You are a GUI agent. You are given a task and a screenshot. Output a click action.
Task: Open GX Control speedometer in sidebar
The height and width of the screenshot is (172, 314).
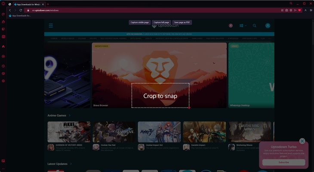[3, 14]
